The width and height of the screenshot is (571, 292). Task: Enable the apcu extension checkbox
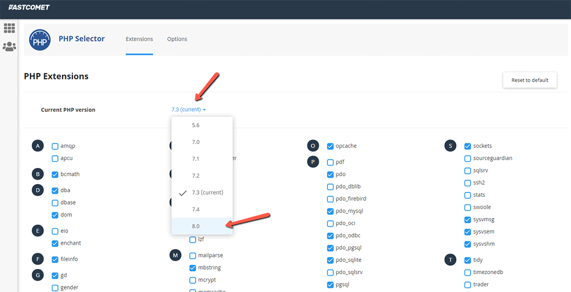pos(55,159)
